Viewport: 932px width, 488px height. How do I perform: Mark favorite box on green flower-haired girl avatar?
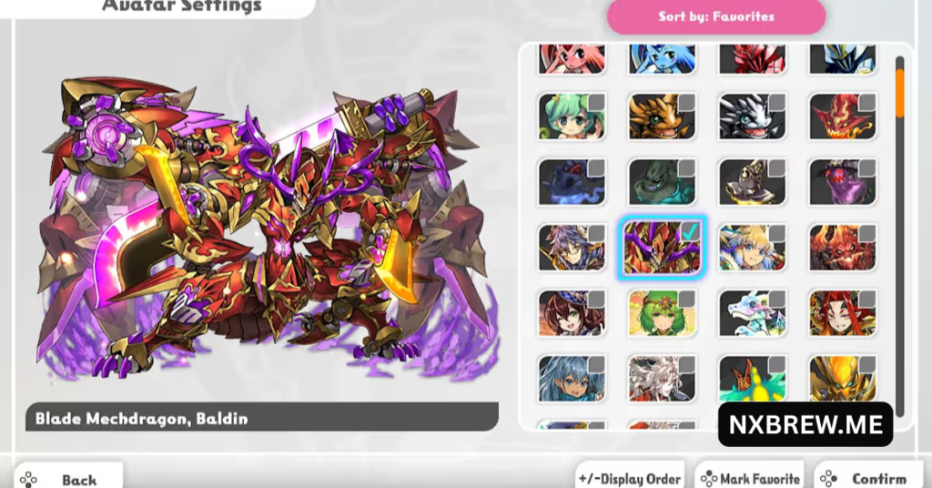(687, 299)
